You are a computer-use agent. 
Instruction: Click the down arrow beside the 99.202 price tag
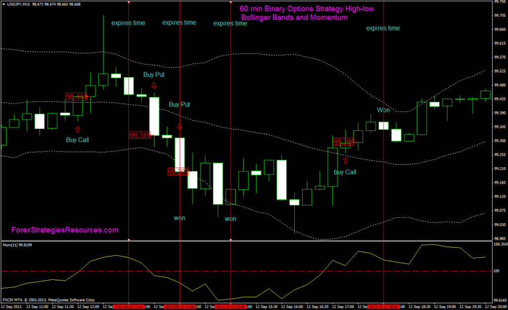tap(179, 126)
